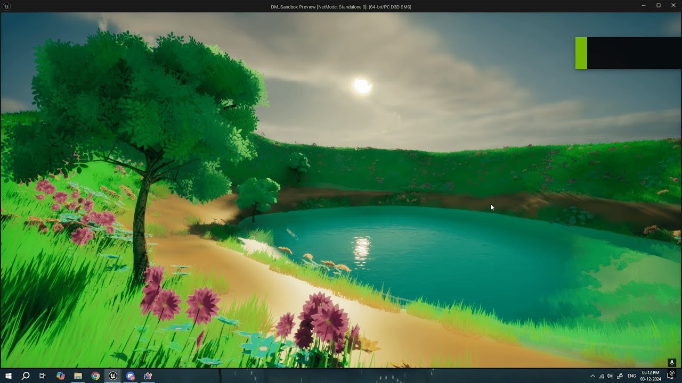Close the DM_Sandbox Preview window

[673, 6]
